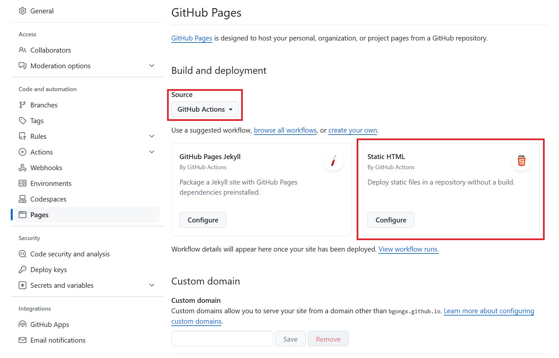
Task: Click the Build and deployment heading
Action: point(219,71)
